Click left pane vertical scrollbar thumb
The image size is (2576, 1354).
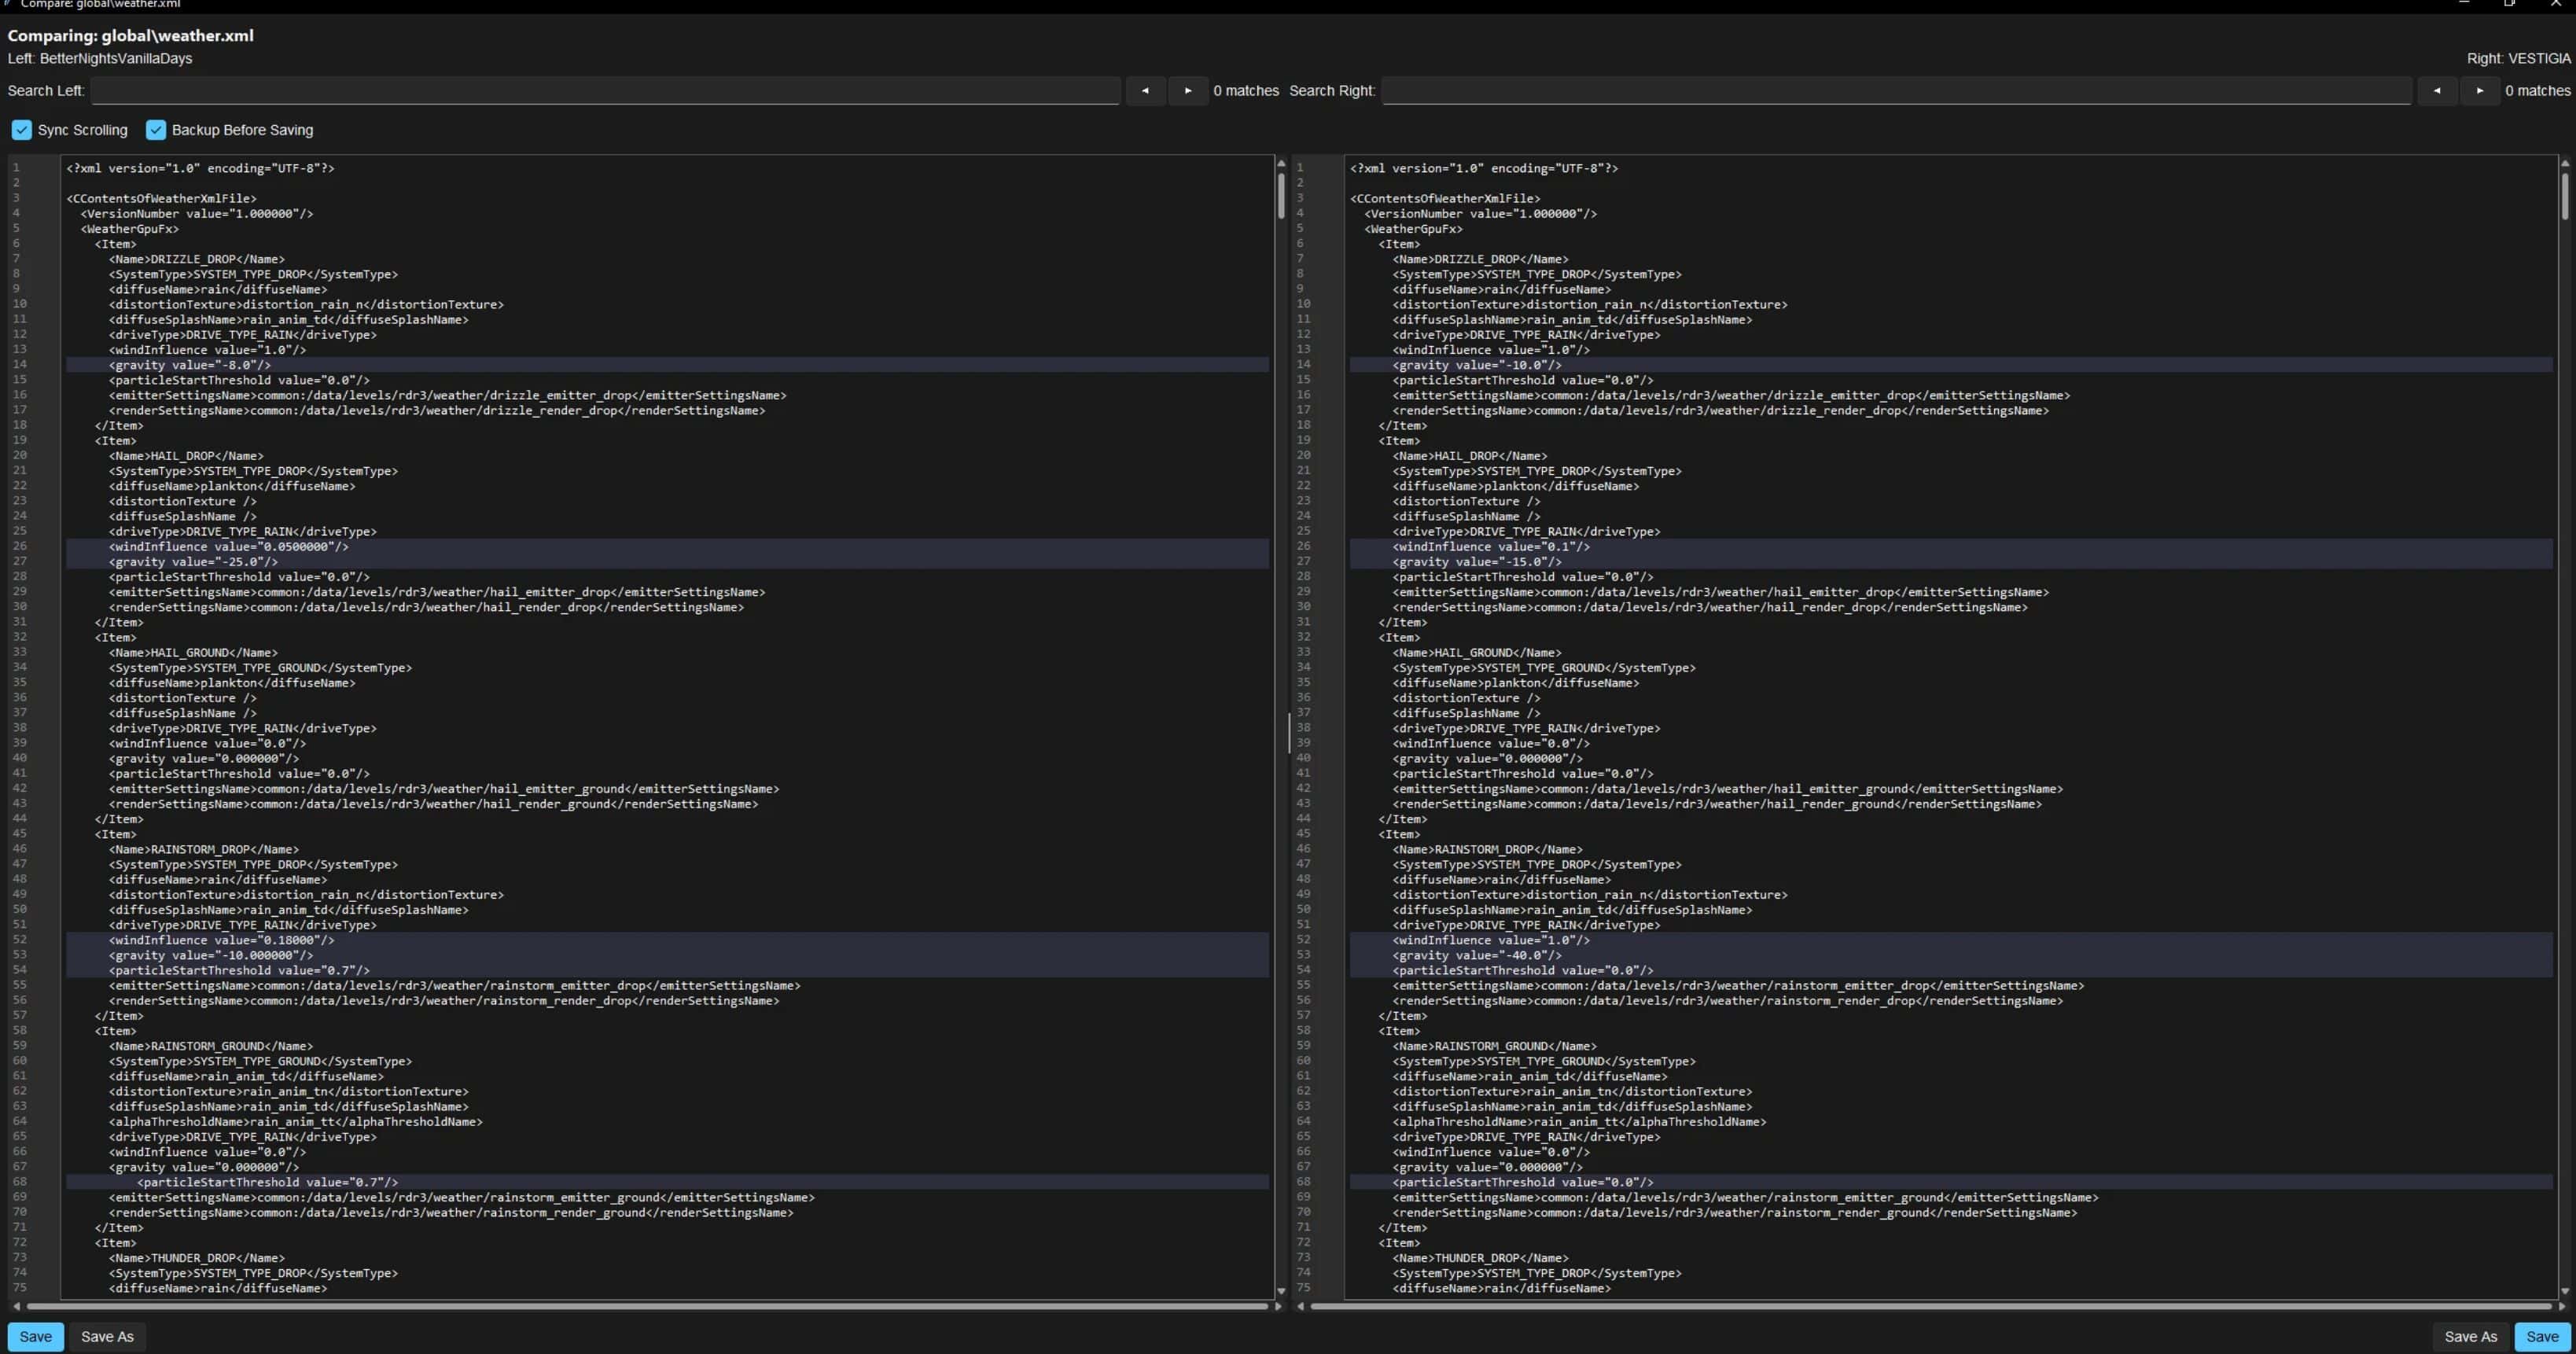coord(1281,196)
